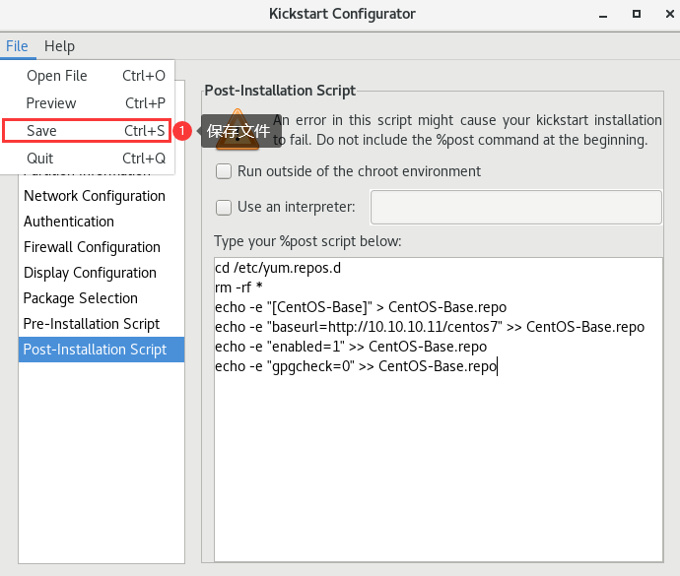
Task: Select Preview in the File menu
Action: (87, 103)
